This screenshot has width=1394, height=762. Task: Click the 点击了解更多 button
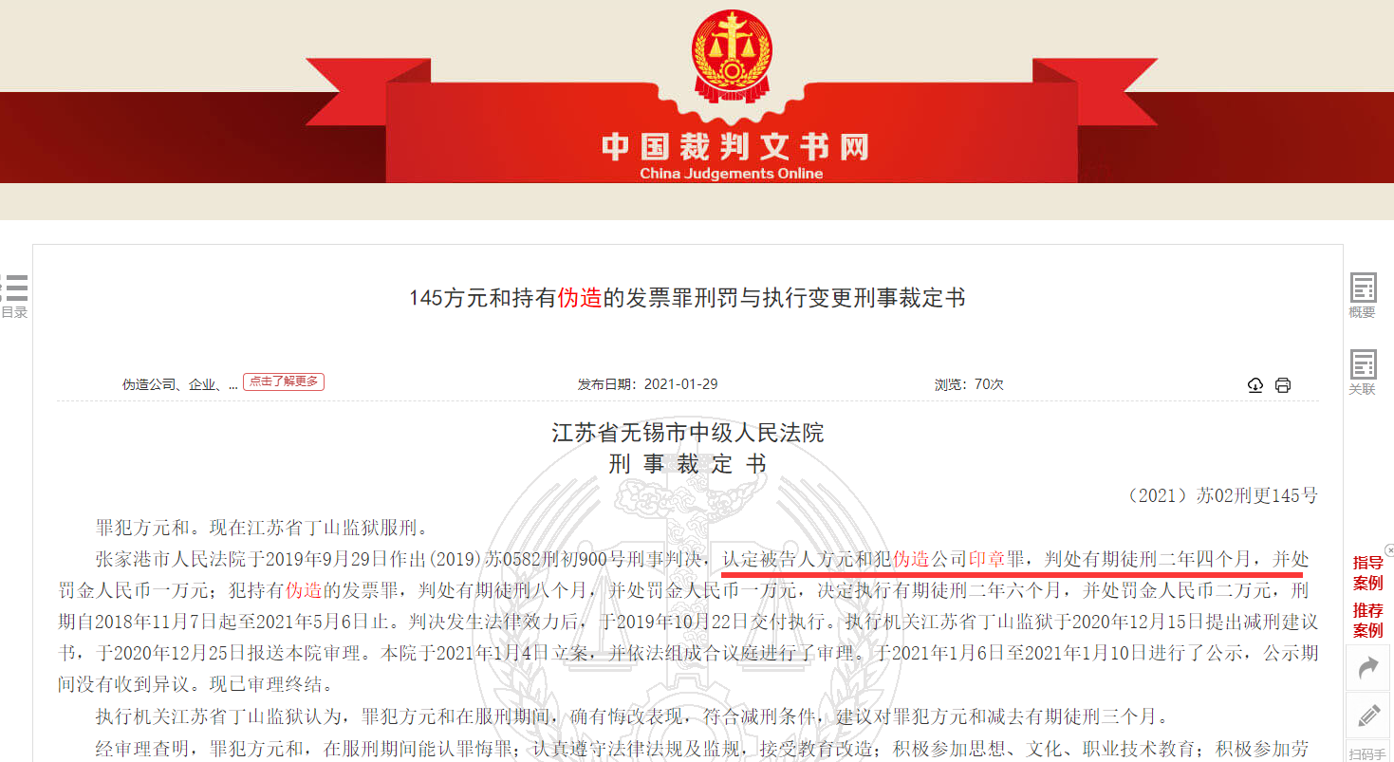284,381
